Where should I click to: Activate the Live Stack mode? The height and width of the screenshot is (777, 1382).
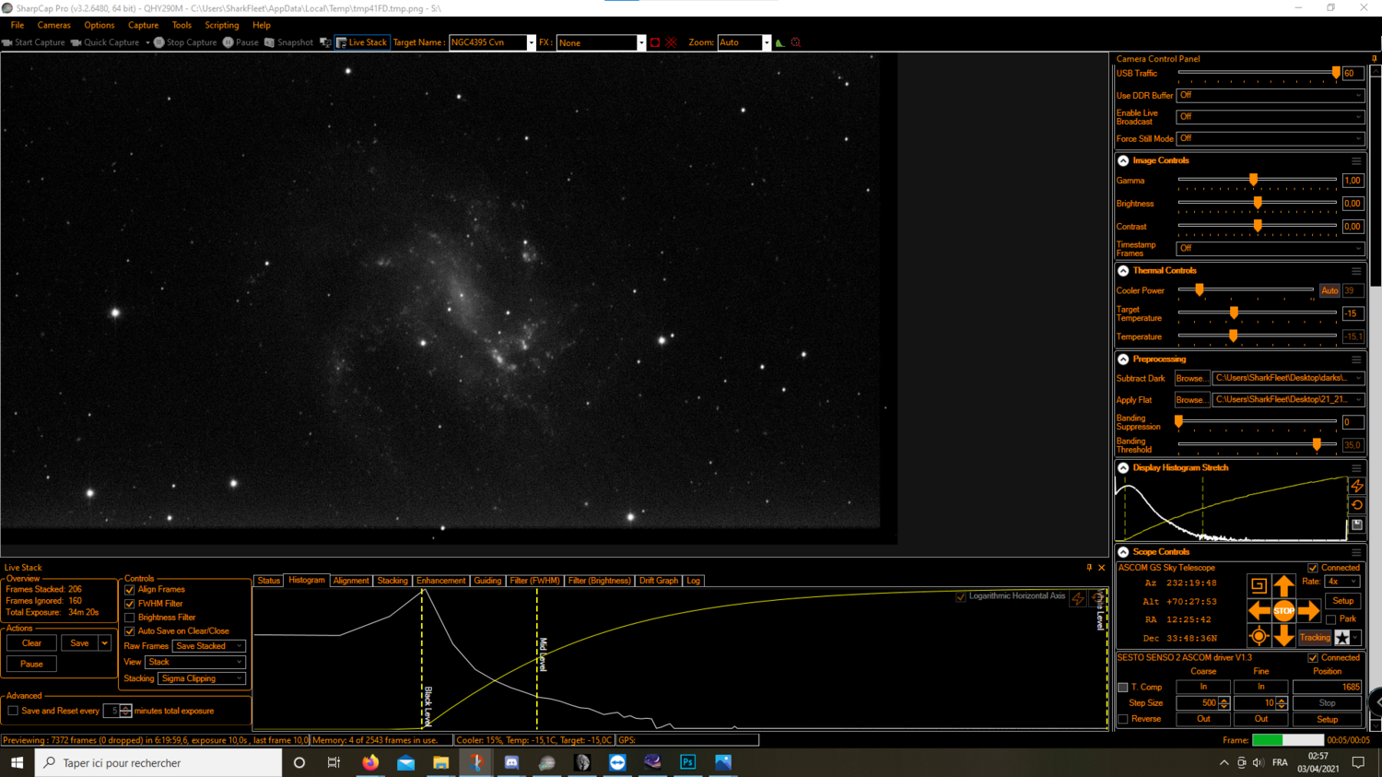[361, 42]
